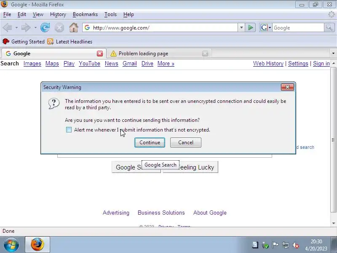This screenshot has height=253, width=337.
Task: Click the Google favicon in address bar
Action: tap(87, 27)
